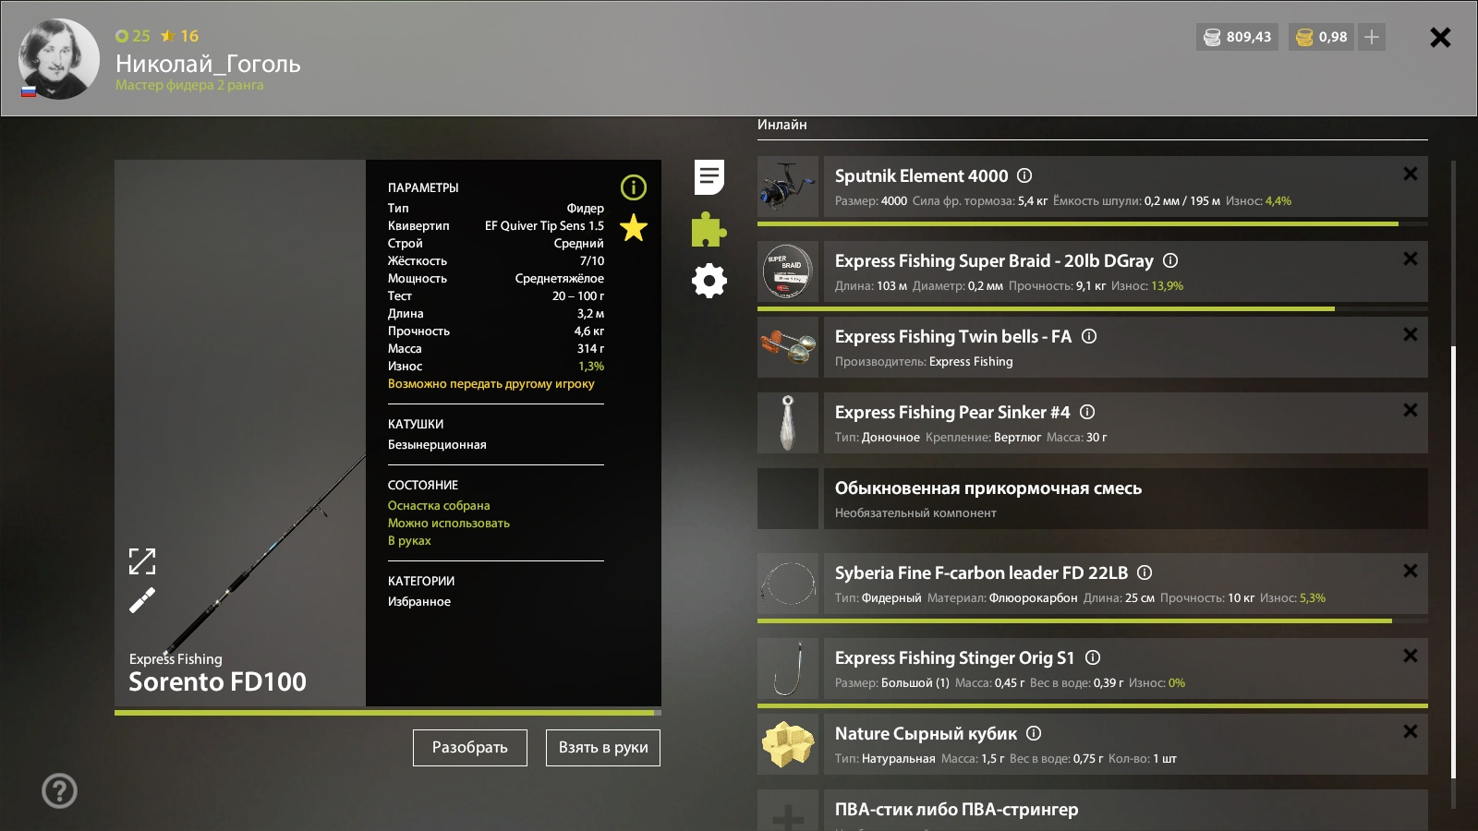Click the Stinger hook thumbnail
Screen dimensions: 1478x831
pyautogui.click(x=788, y=668)
